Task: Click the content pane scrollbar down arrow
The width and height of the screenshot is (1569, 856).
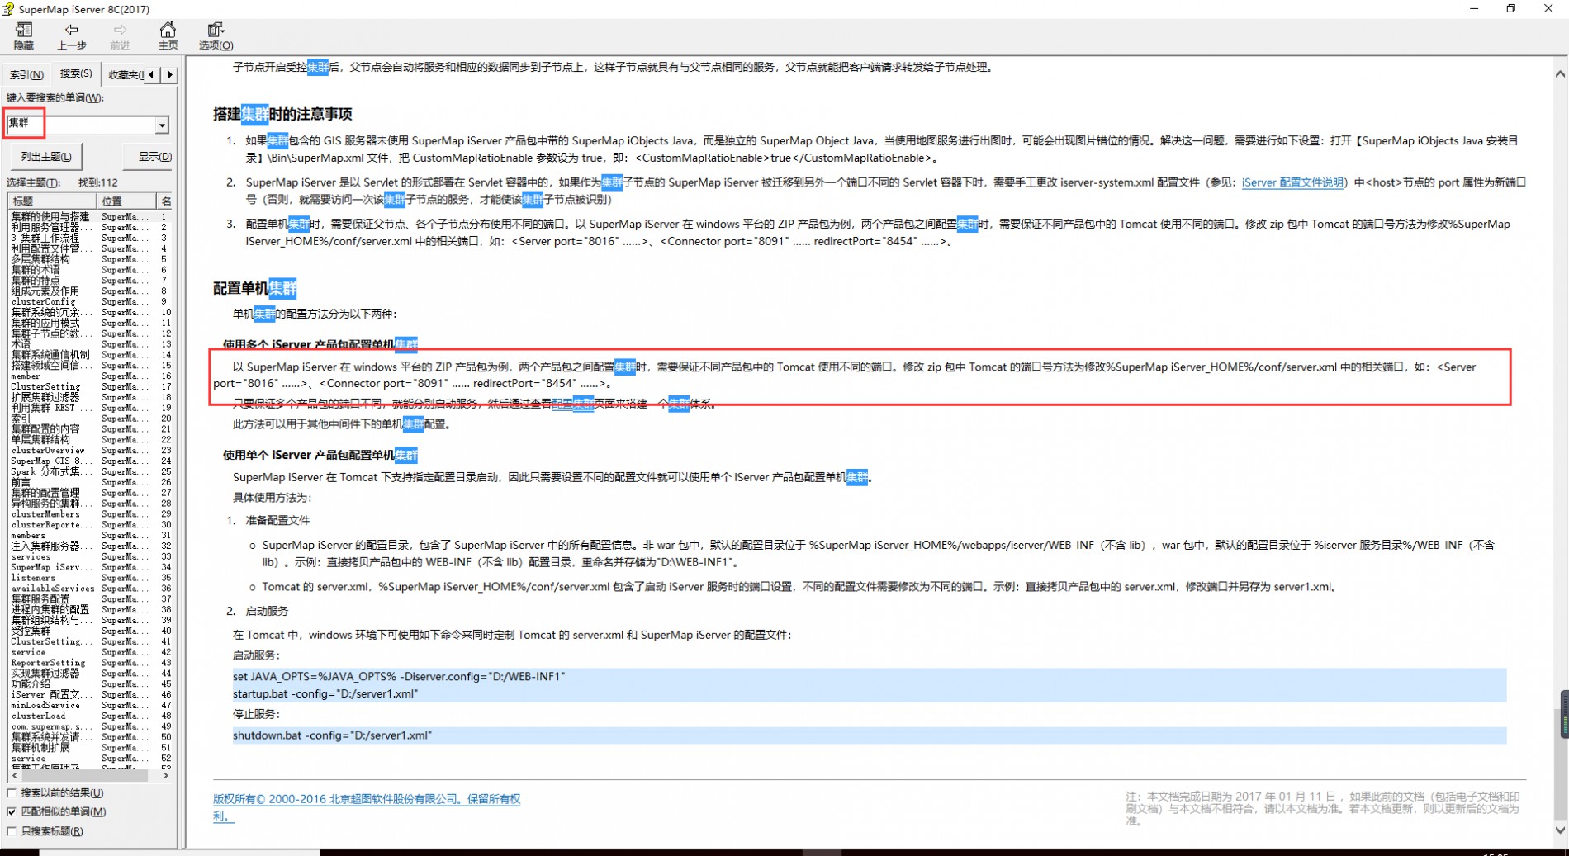Action: coord(1560,830)
